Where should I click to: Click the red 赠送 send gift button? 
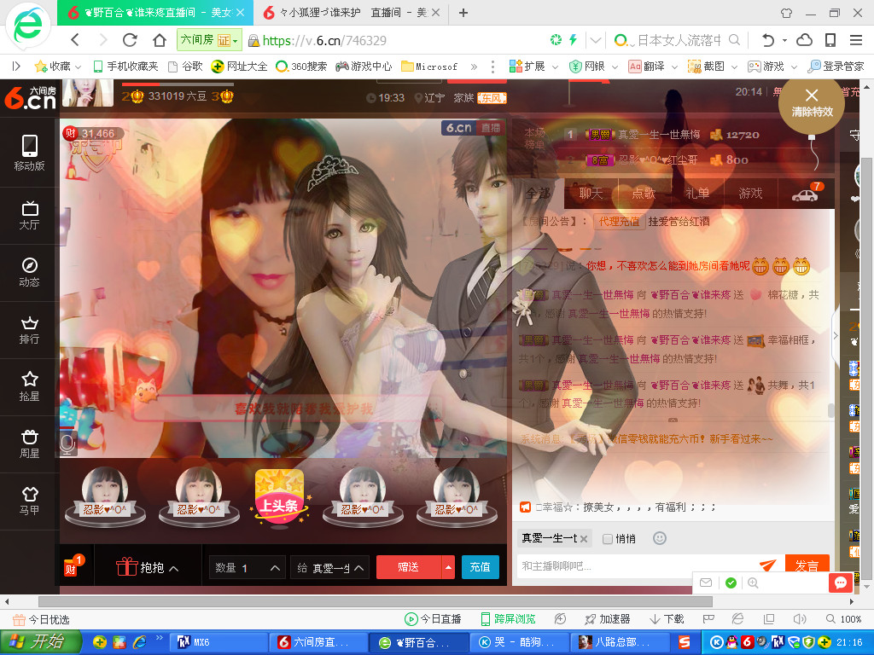click(x=409, y=567)
